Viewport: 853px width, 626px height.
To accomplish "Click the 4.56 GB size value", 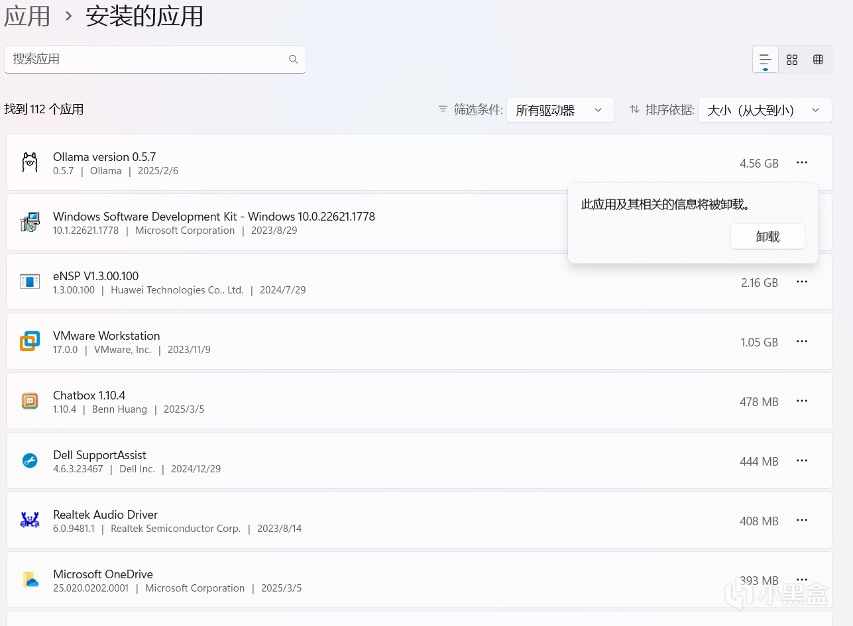I will click(760, 163).
